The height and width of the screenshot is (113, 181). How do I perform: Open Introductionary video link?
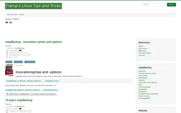tap(147, 73)
